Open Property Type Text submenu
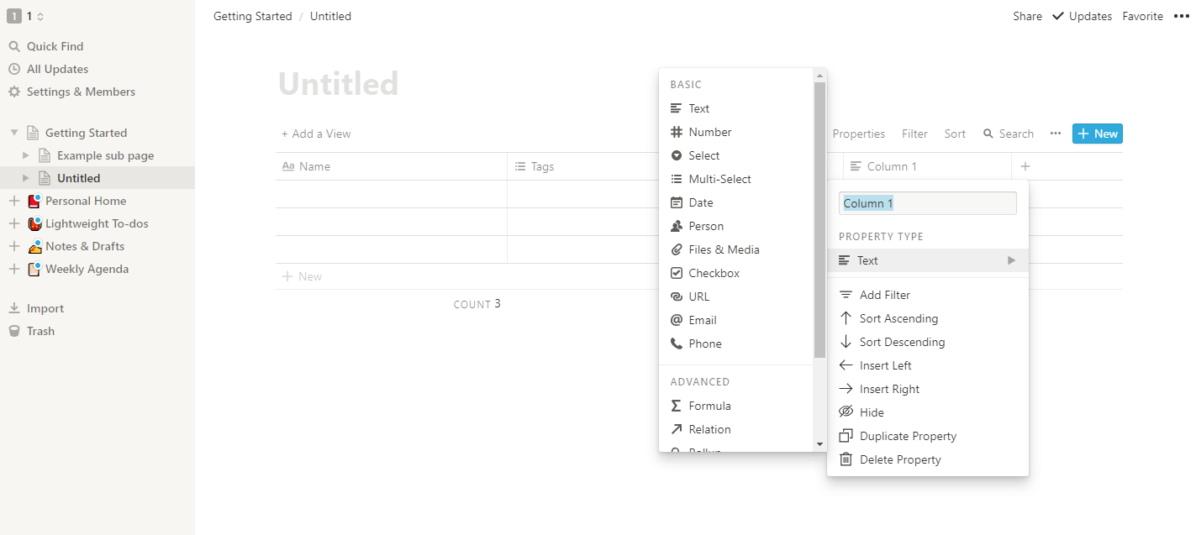The image size is (1196, 535). [928, 260]
